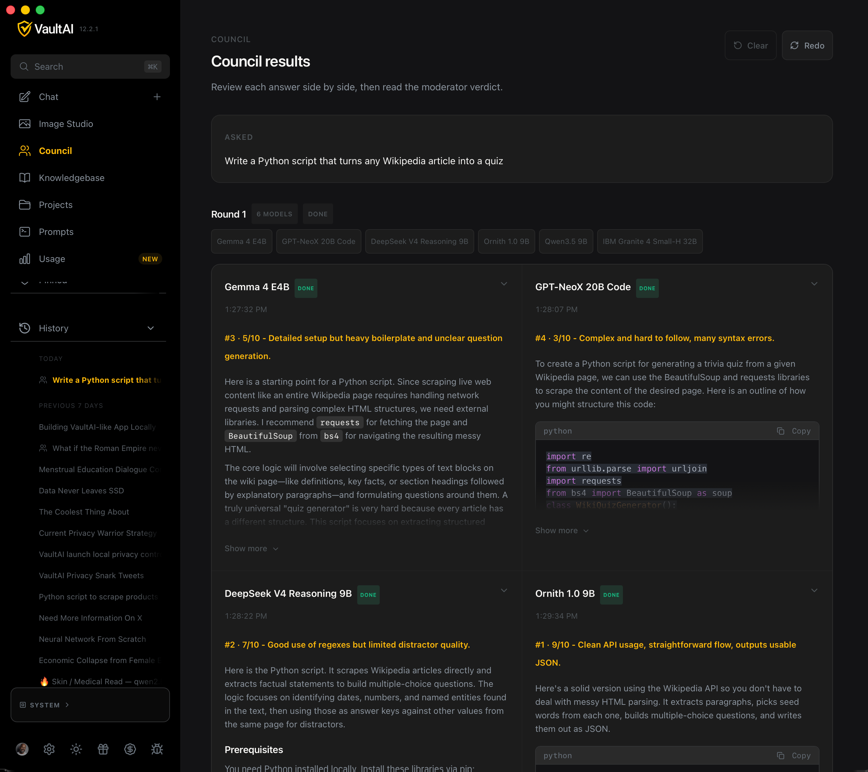Select DeepSeek V4 Reasoning 9B chip

tap(420, 241)
